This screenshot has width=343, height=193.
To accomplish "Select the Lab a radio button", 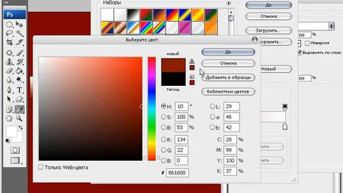I will tap(212, 117).
